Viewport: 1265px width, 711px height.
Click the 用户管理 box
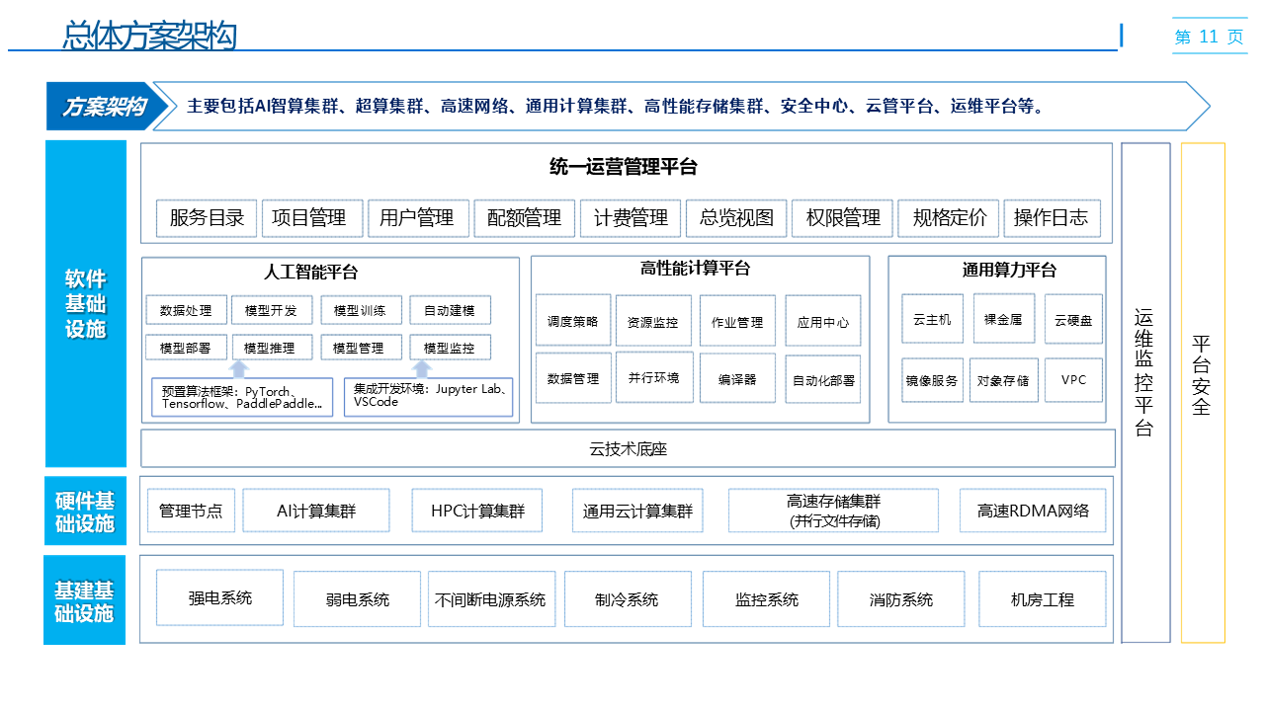point(417,218)
